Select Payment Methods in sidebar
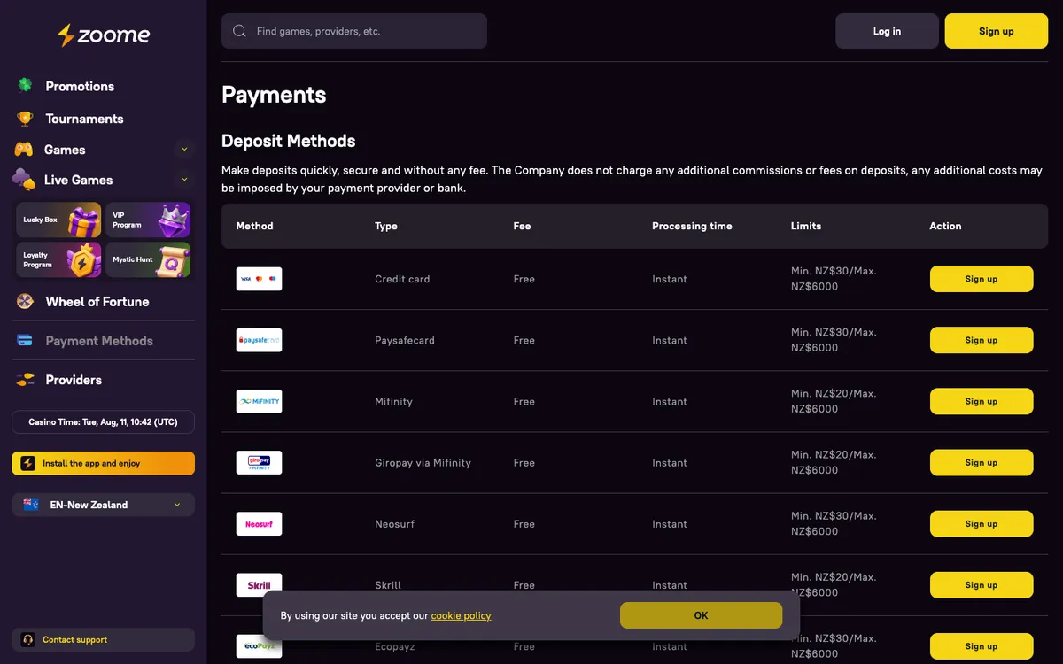Screen dimensions: 1063x664 [99, 341]
